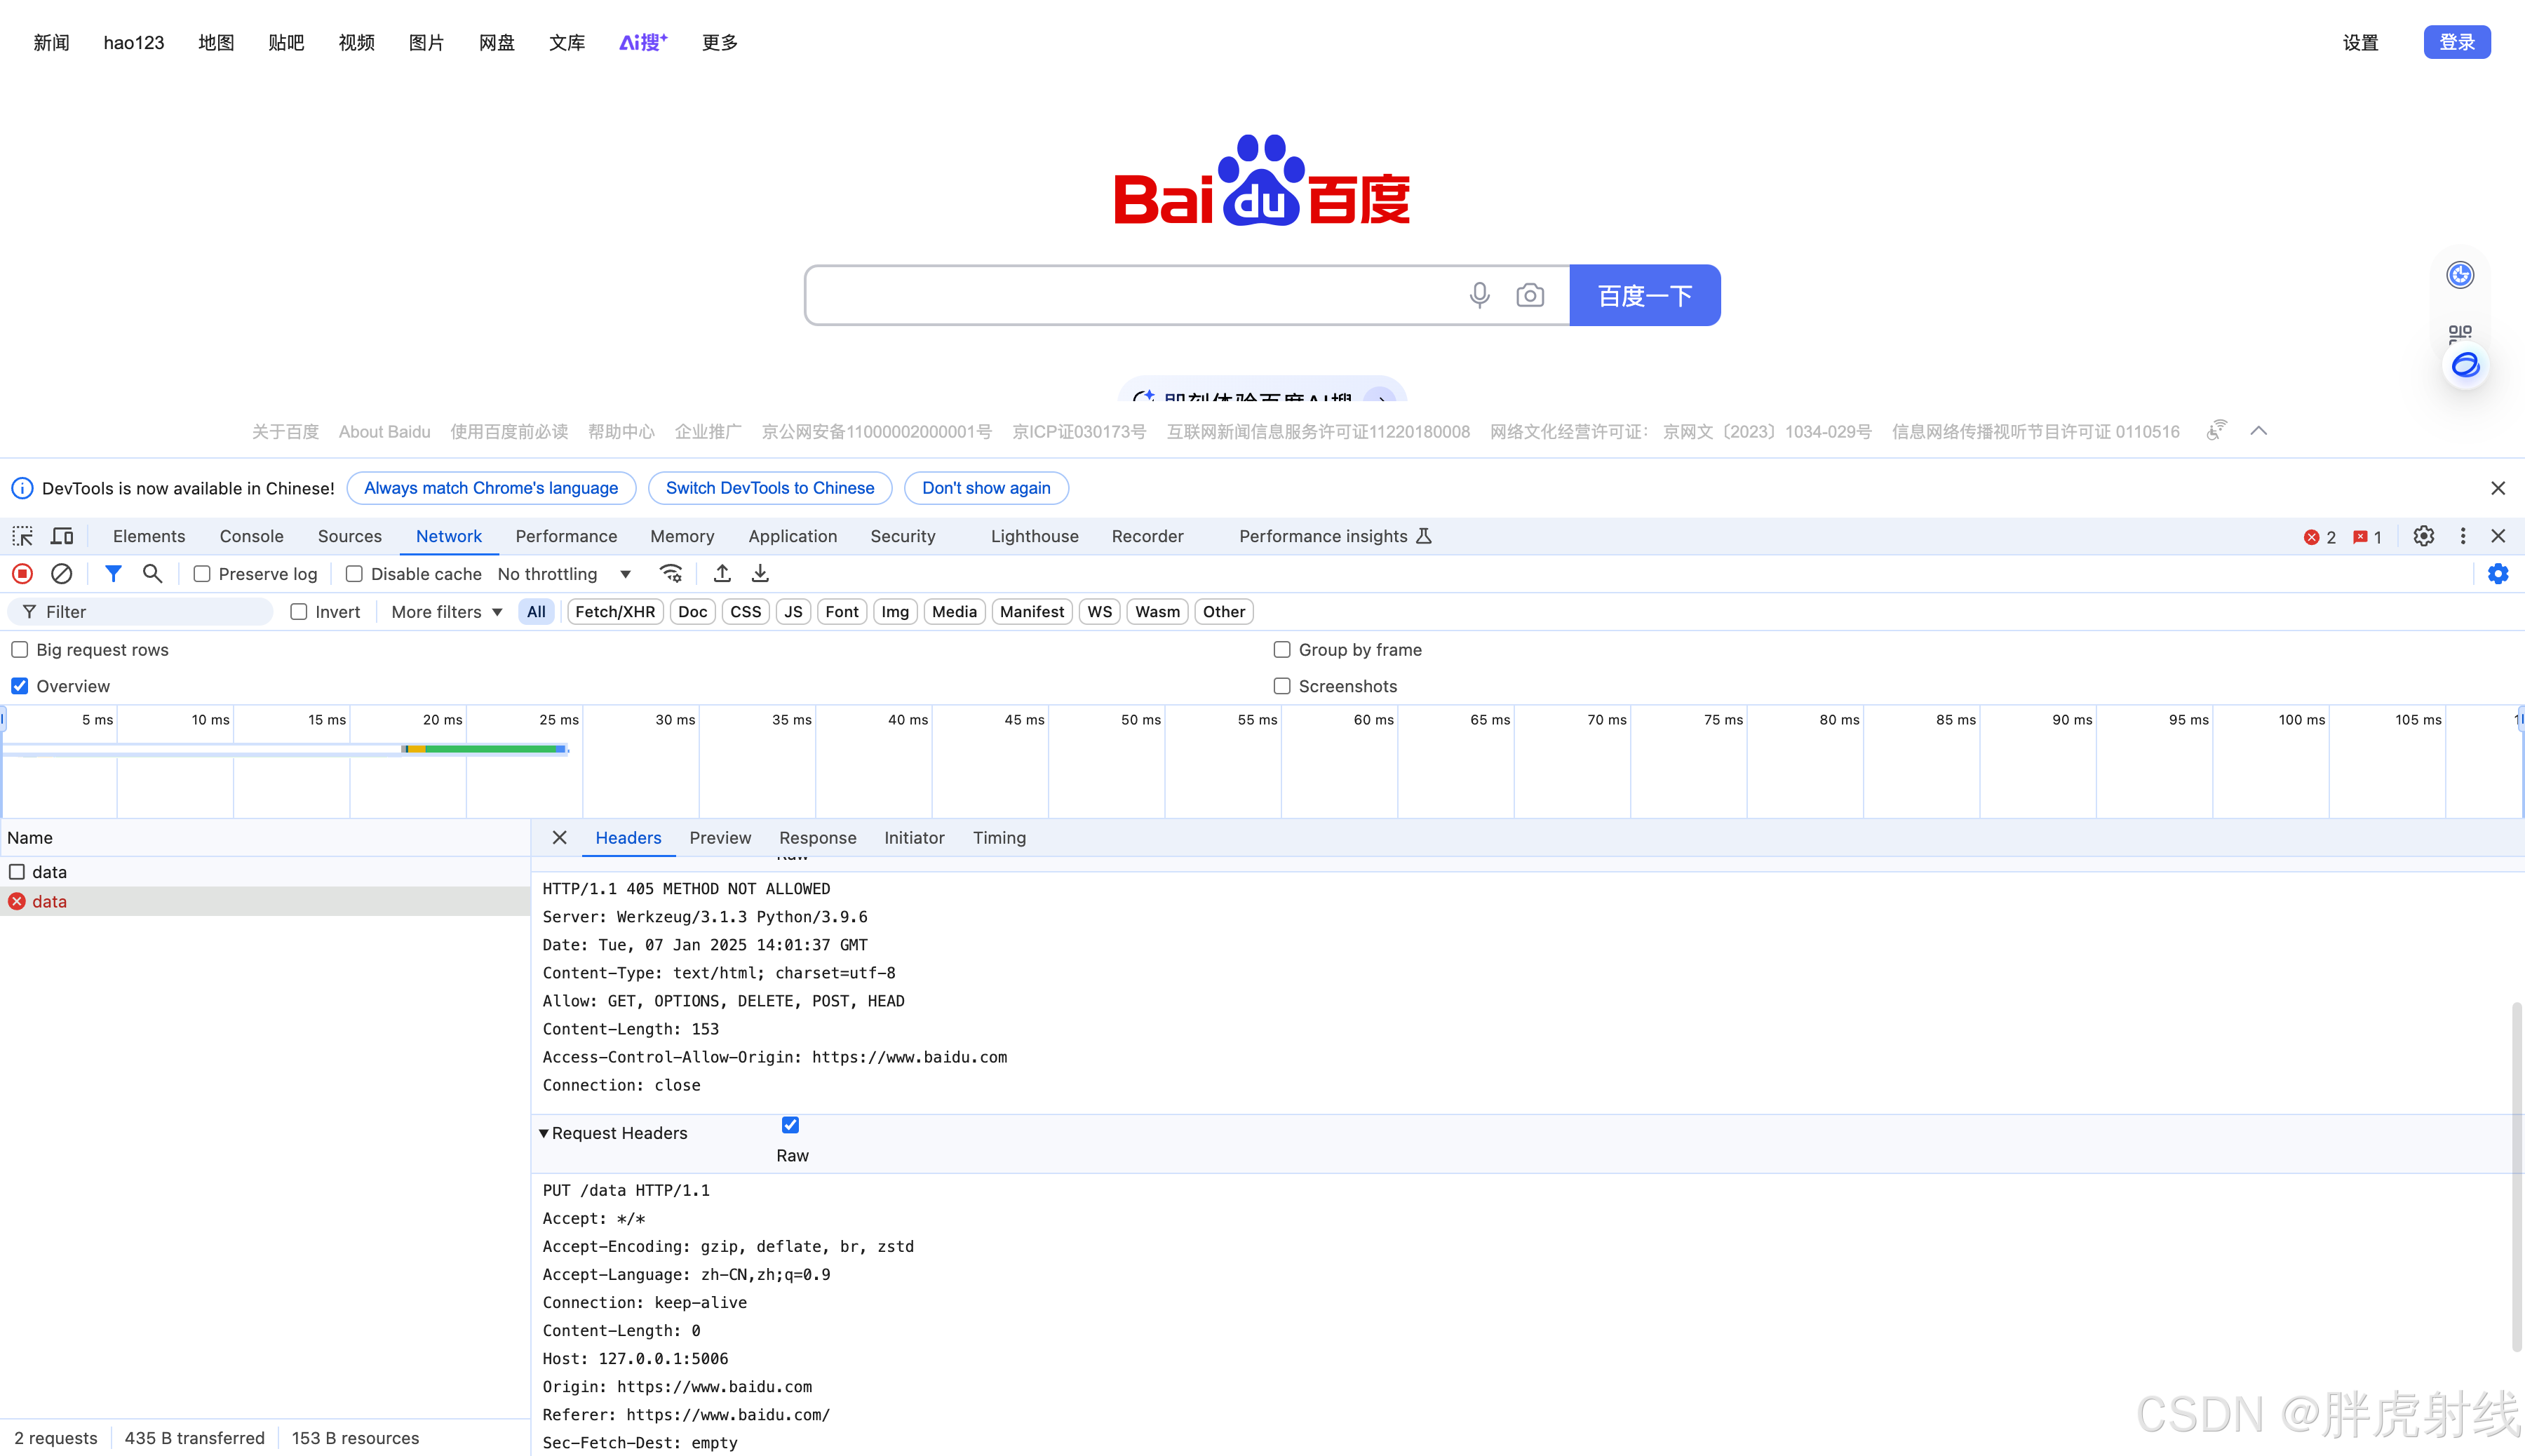Click the inspect element selector icon
Viewport: 2525px width, 1456px height.
click(23, 536)
